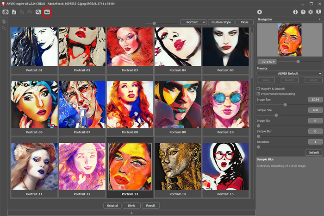Click the AKVIS home page icon
324x216 pixels.
point(5,12)
